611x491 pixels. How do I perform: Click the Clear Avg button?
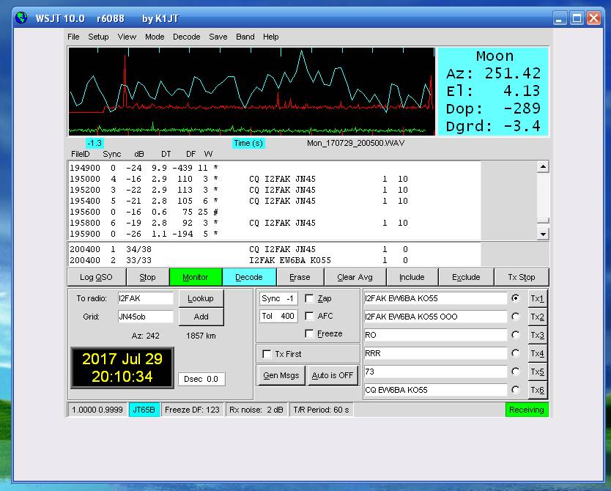[x=357, y=277]
